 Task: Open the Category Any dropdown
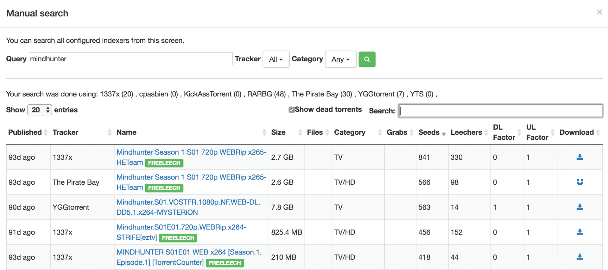click(340, 59)
